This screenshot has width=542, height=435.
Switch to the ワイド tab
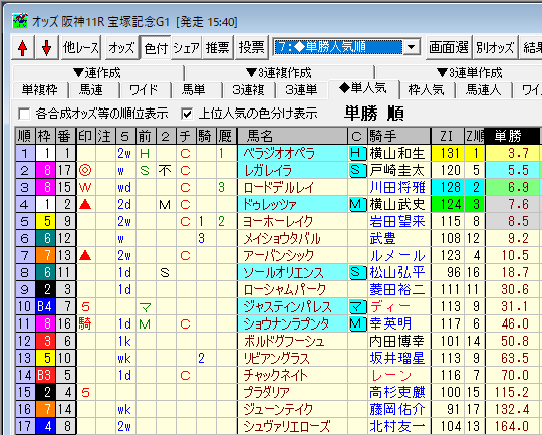(144, 90)
